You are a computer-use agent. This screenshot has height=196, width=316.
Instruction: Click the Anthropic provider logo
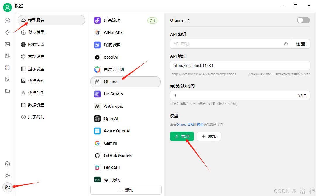(x=97, y=106)
